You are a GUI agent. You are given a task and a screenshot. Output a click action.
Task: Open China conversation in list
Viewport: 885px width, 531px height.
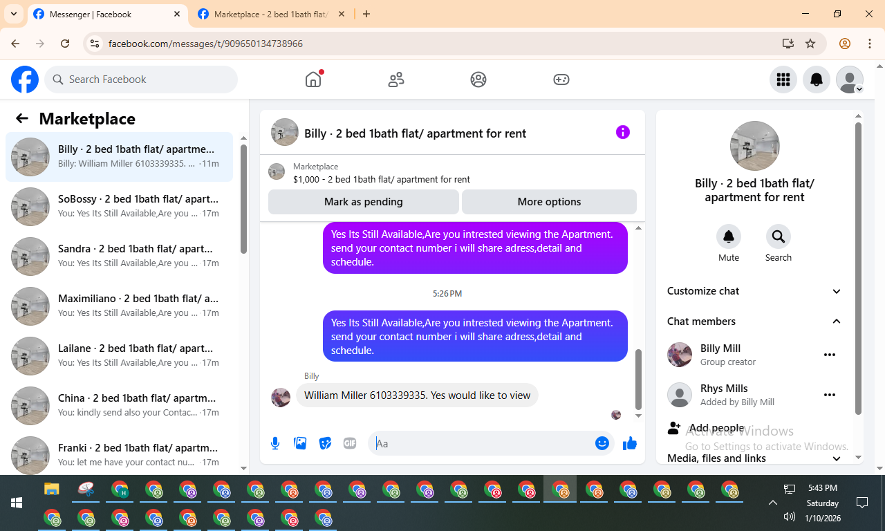point(120,406)
